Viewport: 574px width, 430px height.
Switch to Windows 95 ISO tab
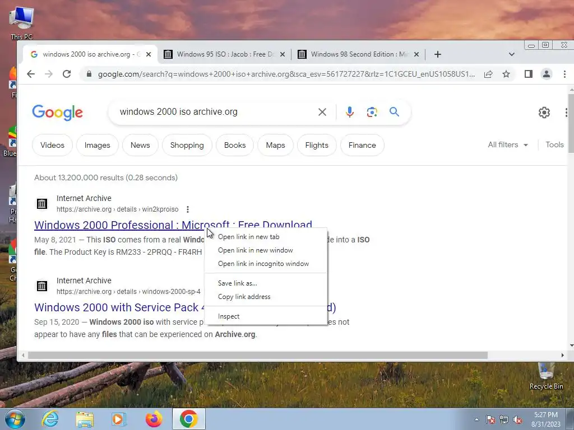(224, 54)
